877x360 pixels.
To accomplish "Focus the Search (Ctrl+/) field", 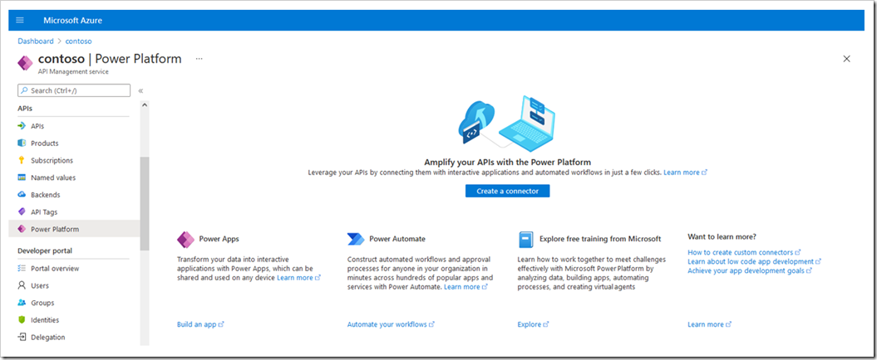I will 74,90.
